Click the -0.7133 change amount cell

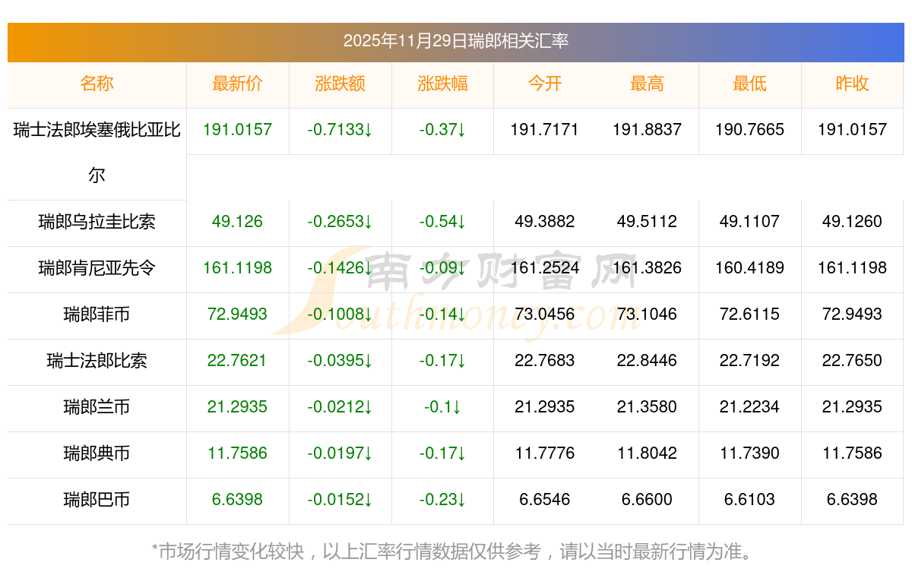tap(340, 130)
